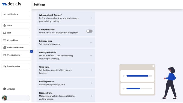
Task: Open Notifications in the sidebar
Action: pyautogui.click(x=16, y=14)
